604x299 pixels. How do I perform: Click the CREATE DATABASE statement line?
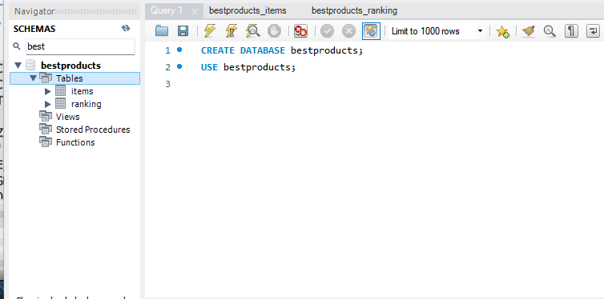[x=282, y=50]
